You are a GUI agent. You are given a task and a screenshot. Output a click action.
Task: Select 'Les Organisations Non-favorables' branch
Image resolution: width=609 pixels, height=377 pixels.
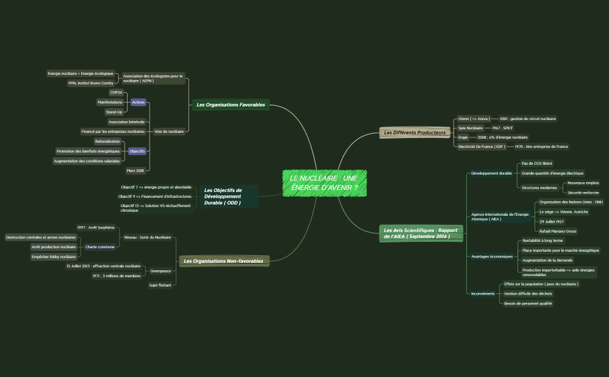223,261
